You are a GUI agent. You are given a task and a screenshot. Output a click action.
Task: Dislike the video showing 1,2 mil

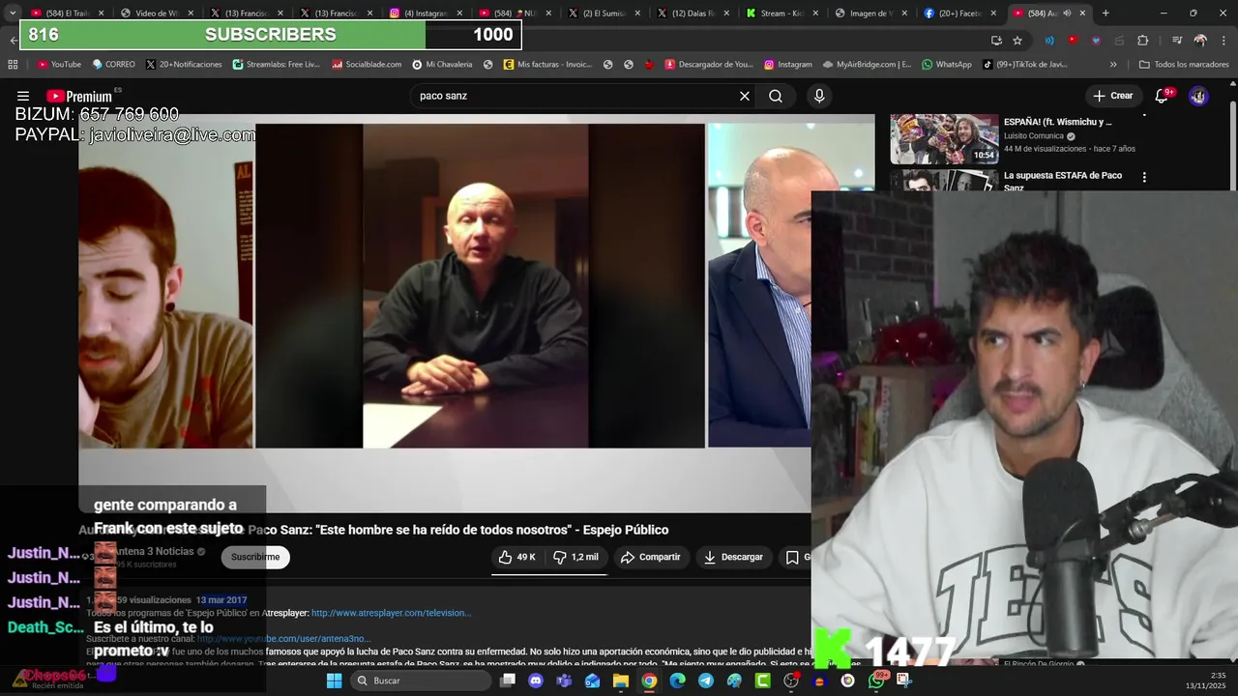pyautogui.click(x=576, y=557)
